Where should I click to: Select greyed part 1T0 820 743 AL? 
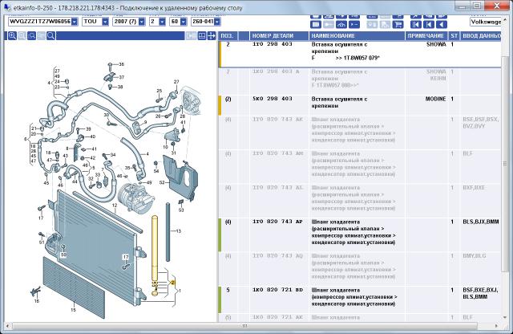click(x=277, y=188)
